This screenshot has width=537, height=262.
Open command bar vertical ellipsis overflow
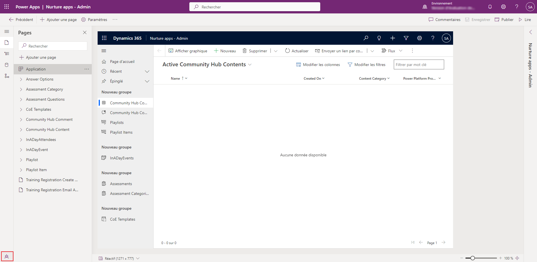pos(412,51)
